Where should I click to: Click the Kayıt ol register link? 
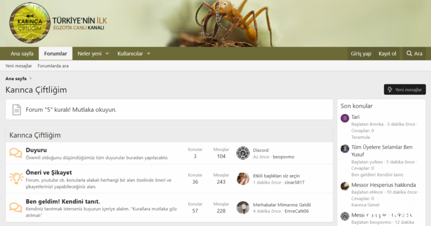point(387,54)
